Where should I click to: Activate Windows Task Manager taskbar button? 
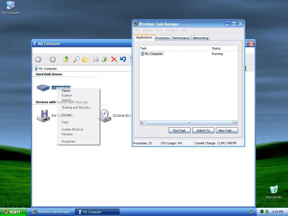pyautogui.click(x=52, y=212)
